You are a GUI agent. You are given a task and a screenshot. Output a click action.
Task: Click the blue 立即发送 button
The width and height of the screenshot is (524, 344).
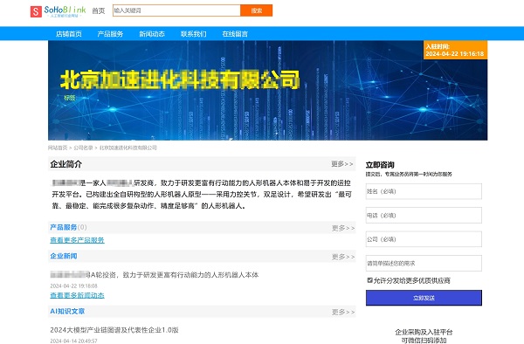tap(424, 298)
